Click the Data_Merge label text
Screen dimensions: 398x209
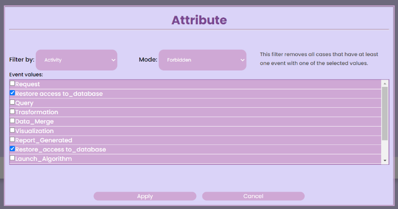click(x=34, y=122)
